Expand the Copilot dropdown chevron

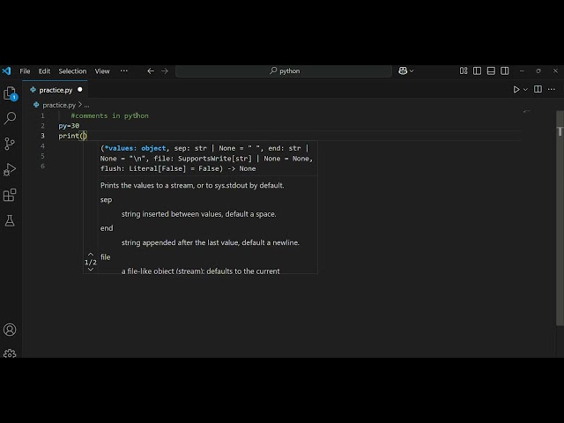[412, 71]
